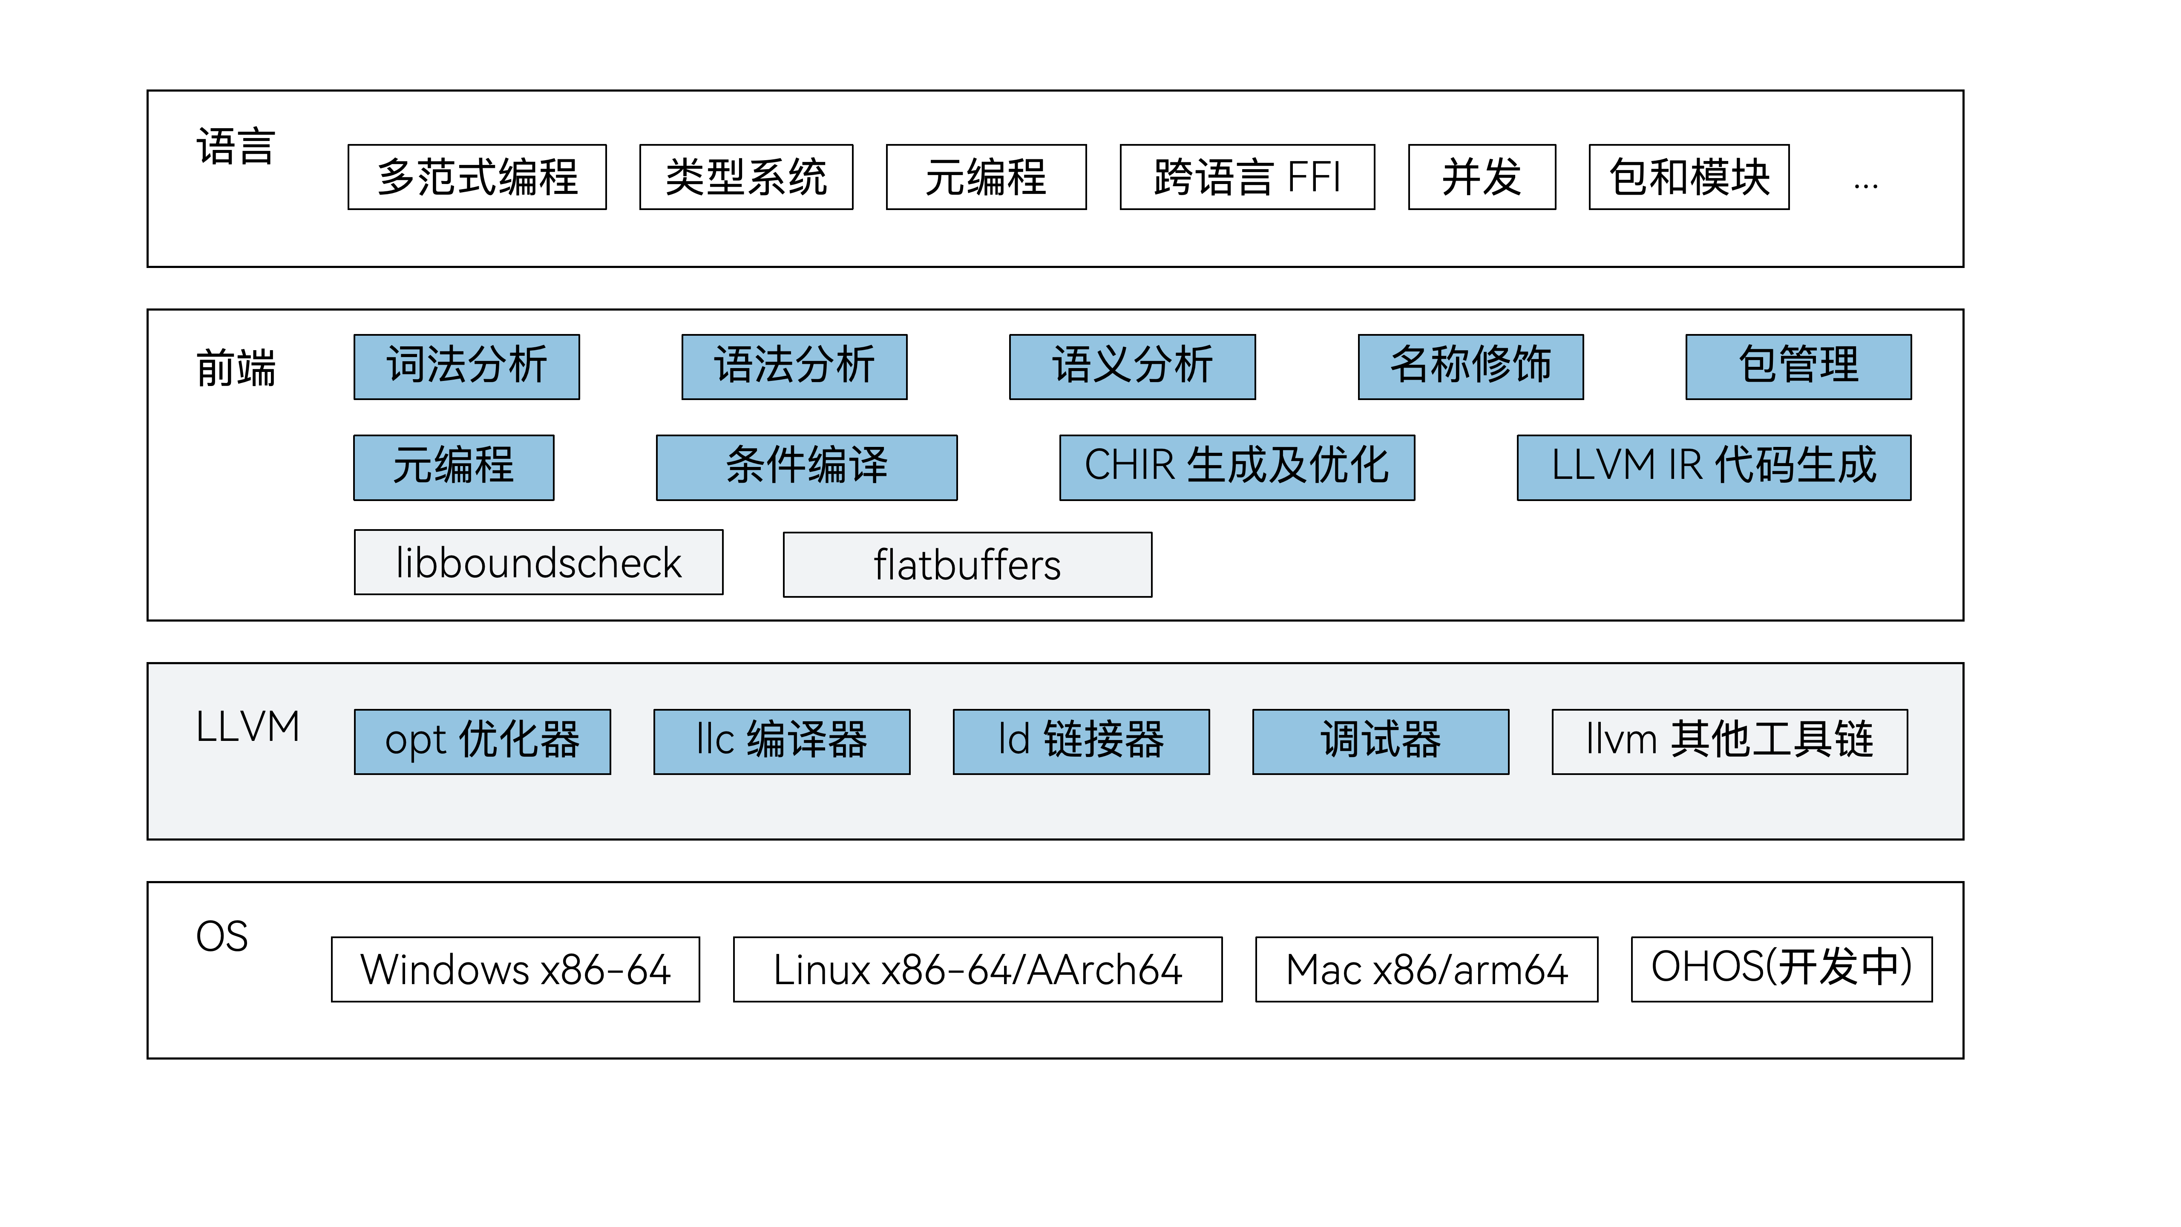This screenshot has height=1227, width=2181.
Task: Select the 跨语言 FFI box
Action: 1247,177
